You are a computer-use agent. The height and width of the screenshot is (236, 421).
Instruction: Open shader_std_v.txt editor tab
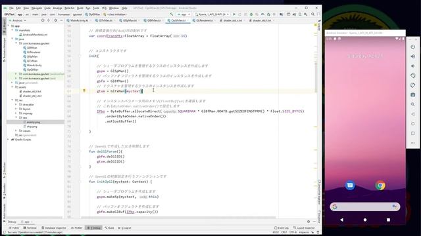(232, 20)
